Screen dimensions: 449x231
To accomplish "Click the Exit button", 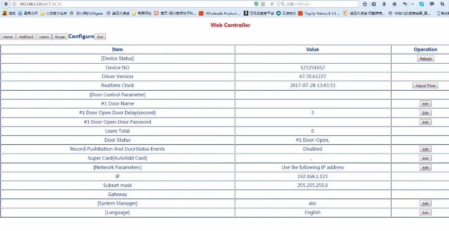I will [100, 37].
